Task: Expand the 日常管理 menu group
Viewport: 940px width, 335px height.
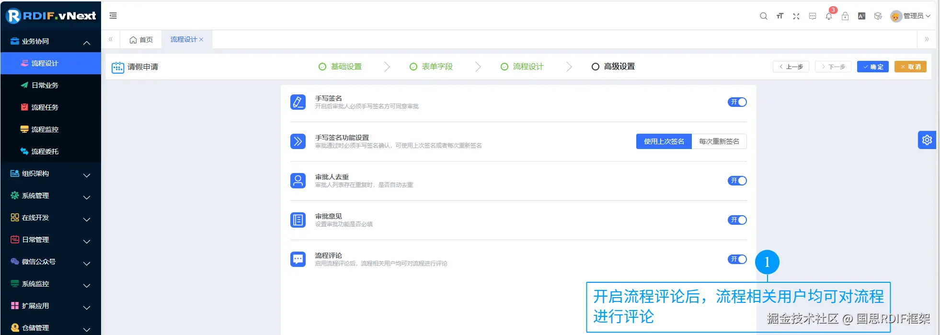Action: tap(51, 240)
